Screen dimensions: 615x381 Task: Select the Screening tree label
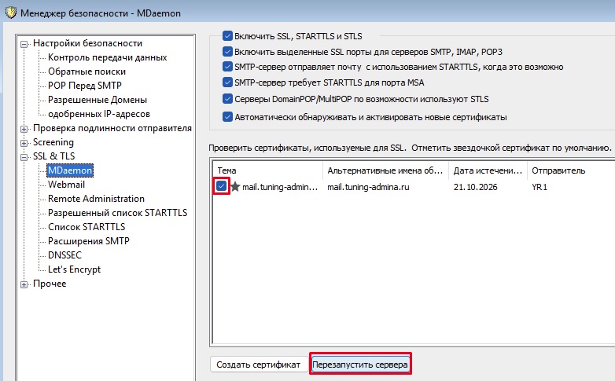pyautogui.click(x=53, y=142)
